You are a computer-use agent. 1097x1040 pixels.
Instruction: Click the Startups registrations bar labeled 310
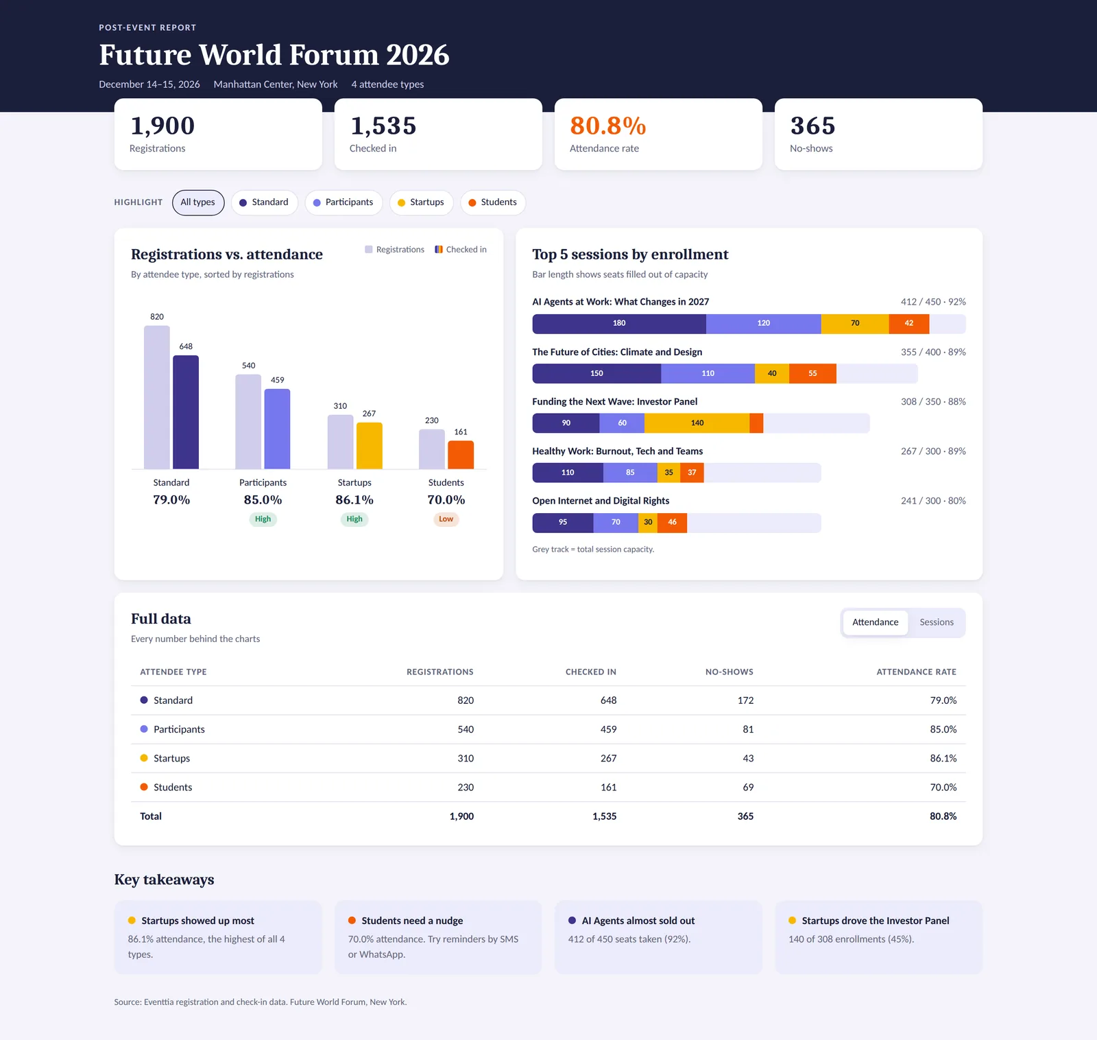(340, 442)
